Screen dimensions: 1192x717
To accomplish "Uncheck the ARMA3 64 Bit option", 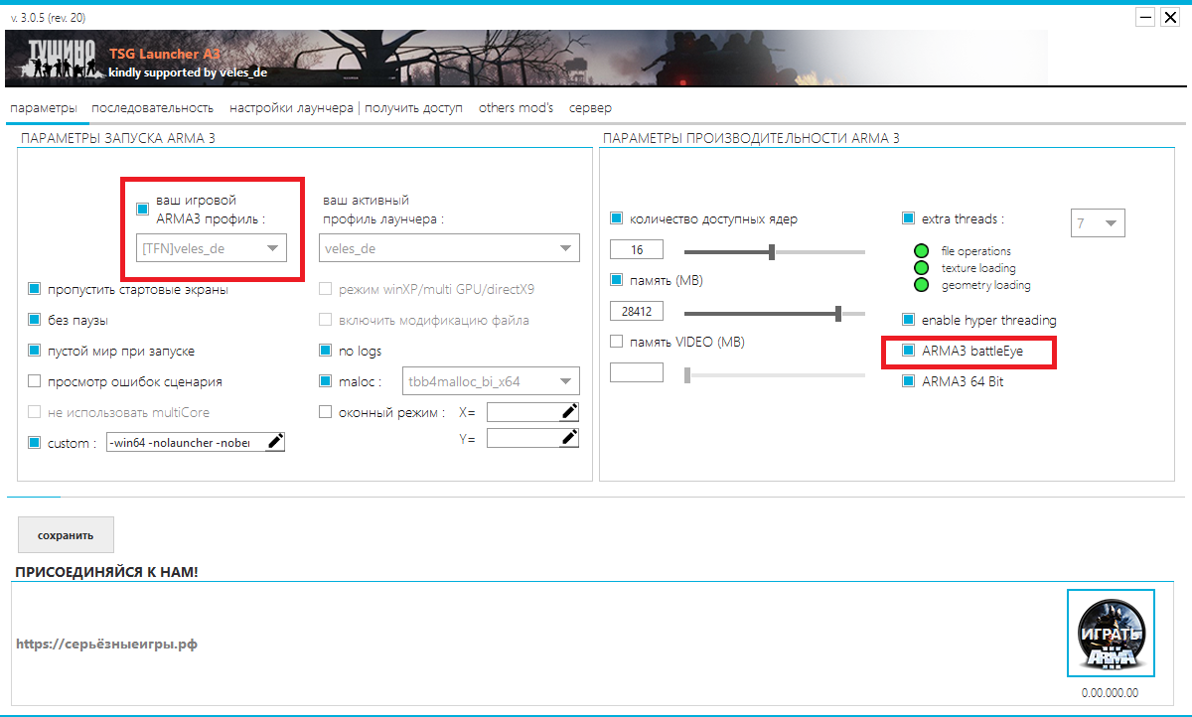I will click(x=908, y=380).
